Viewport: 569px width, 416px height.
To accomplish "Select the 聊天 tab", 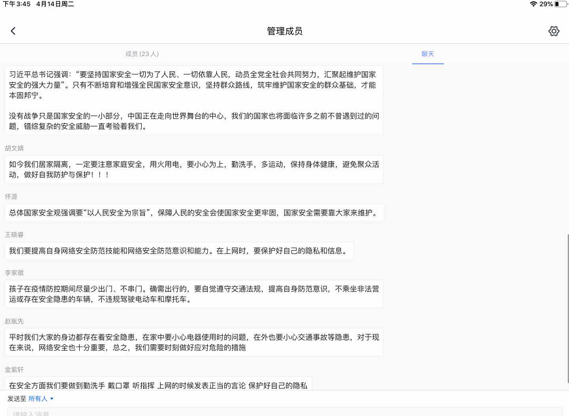I will pyautogui.click(x=428, y=54).
